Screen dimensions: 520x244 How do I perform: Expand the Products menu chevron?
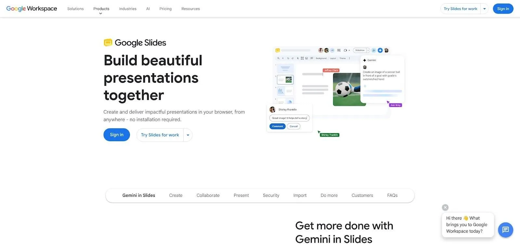tap(100, 13)
